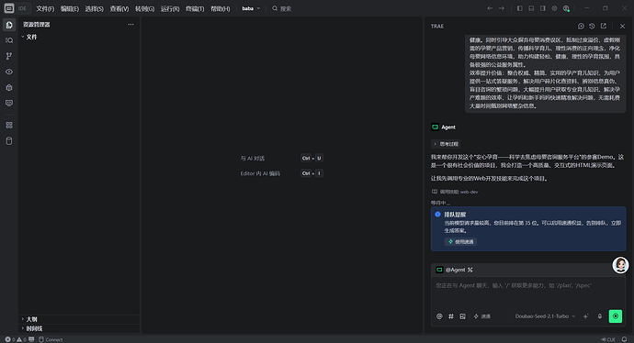Click the notification bell in status bar

[x=624, y=339]
